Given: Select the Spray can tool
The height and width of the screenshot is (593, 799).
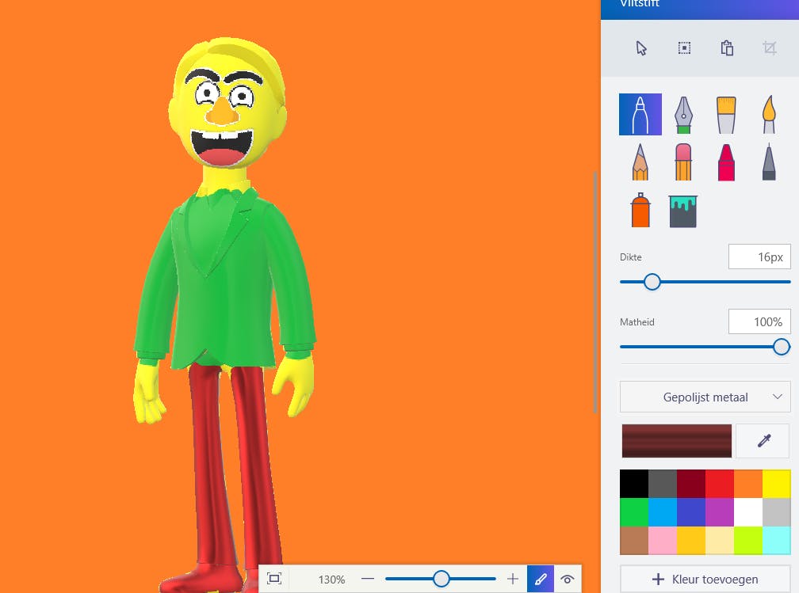Looking at the screenshot, I should 640,210.
